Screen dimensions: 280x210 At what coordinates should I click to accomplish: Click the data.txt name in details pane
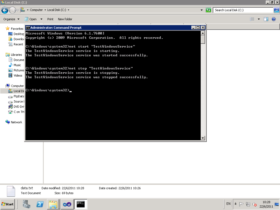[27, 188]
